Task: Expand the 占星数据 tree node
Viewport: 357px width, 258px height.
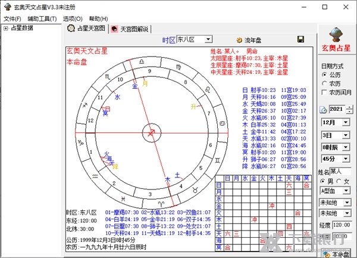Action: pos(6,28)
